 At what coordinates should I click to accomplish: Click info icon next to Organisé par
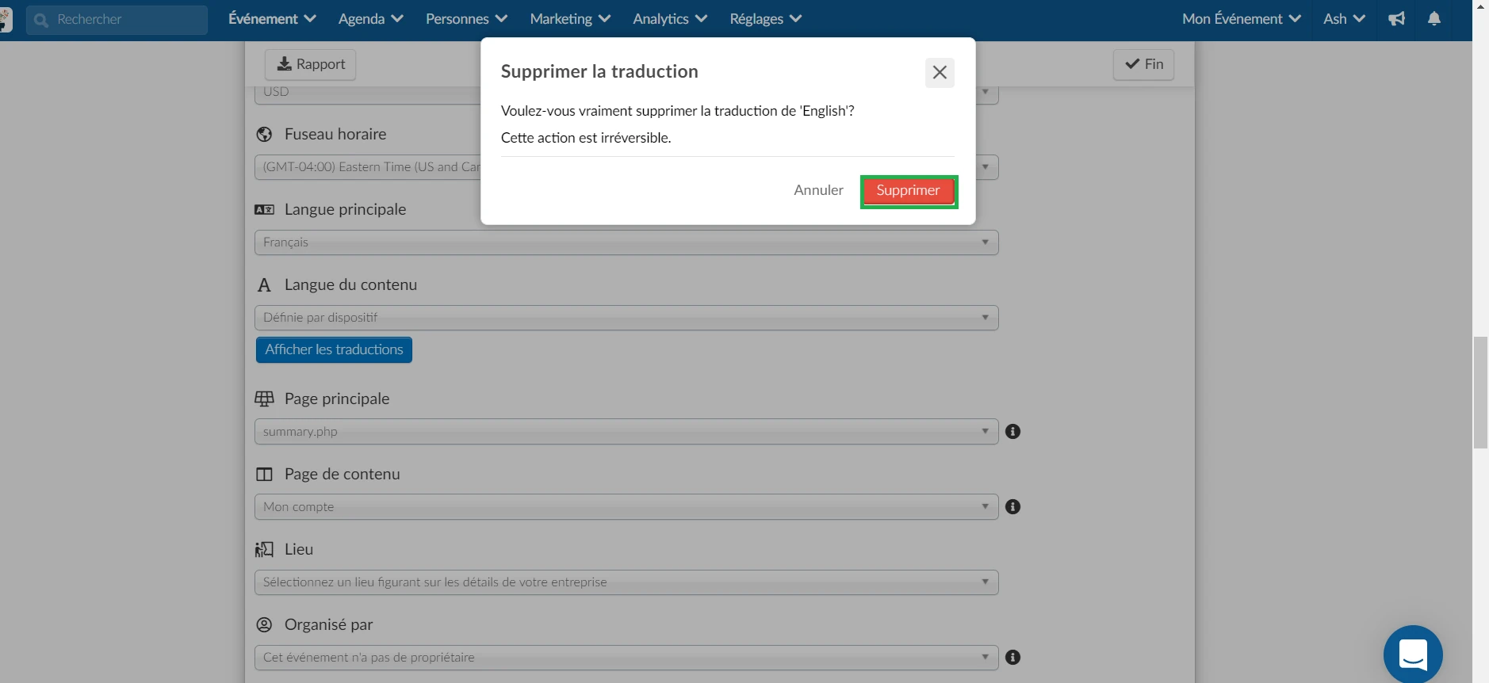click(1012, 658)
